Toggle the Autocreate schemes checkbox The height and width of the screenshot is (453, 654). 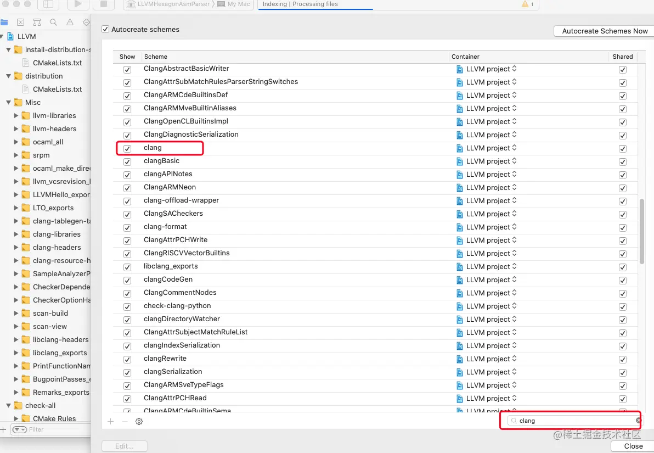(x=105, y=29)
